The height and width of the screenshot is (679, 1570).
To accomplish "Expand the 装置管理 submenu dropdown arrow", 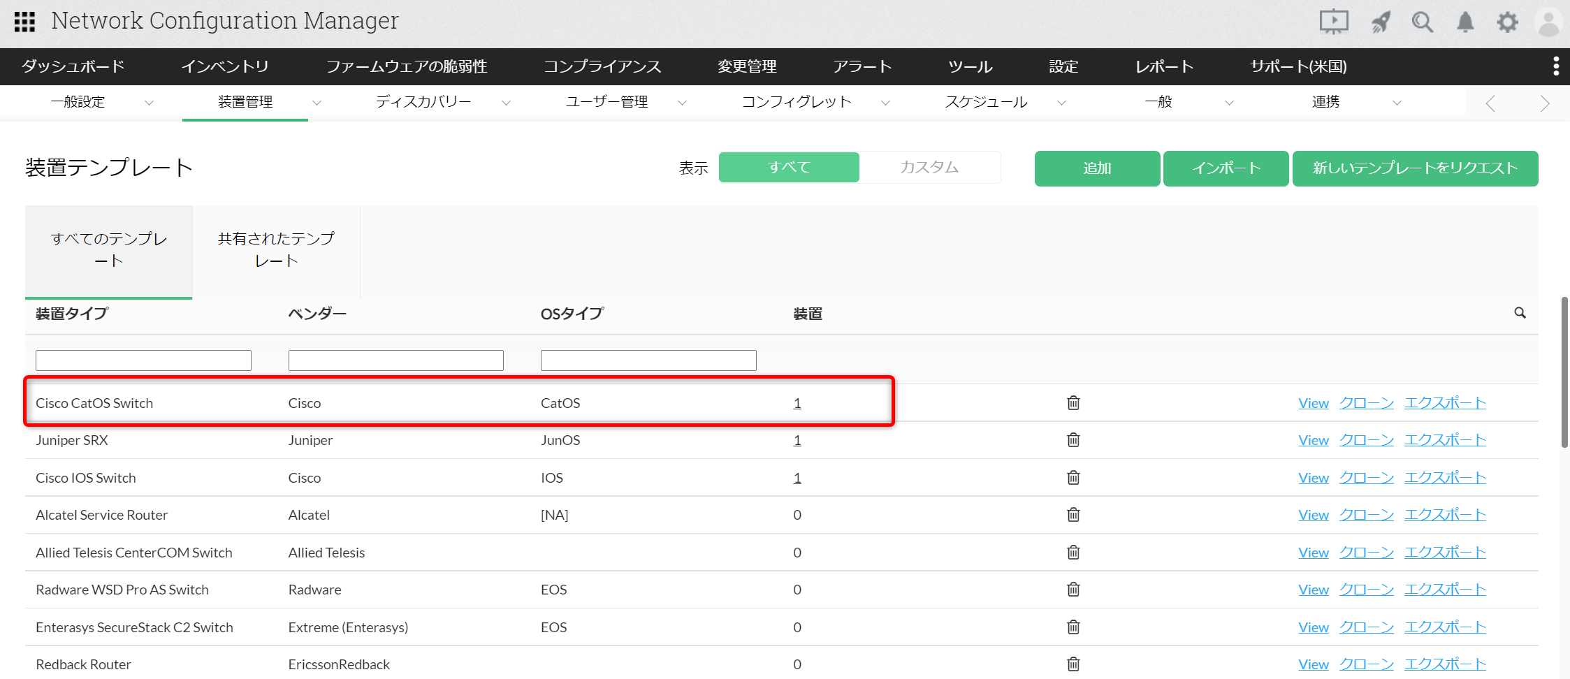I will click(317, 103).
